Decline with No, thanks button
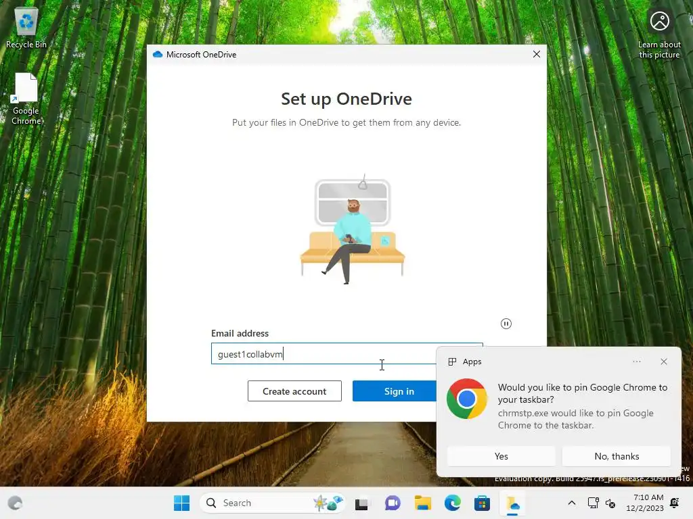Image resolution: width=693 pixels, height=519 pixels. [617, 456]
